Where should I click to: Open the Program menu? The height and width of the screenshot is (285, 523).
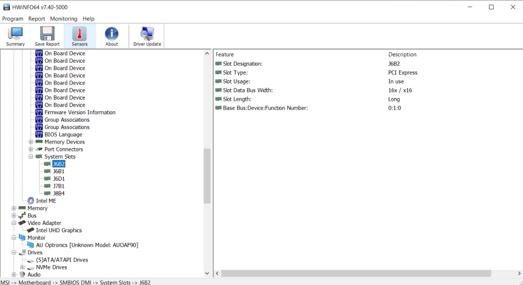pyautogui.click(x=13, y=19)
